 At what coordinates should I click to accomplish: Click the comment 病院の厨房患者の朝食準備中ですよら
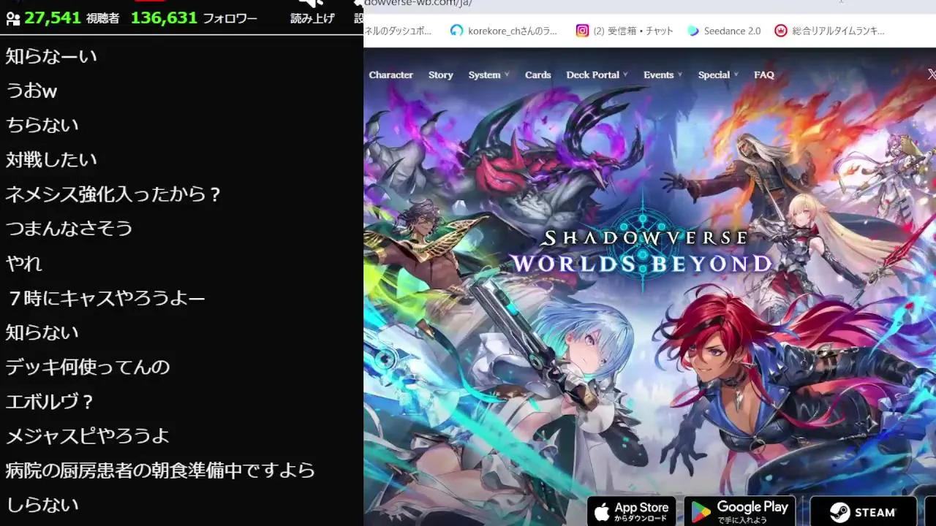(x=160, y=470)
